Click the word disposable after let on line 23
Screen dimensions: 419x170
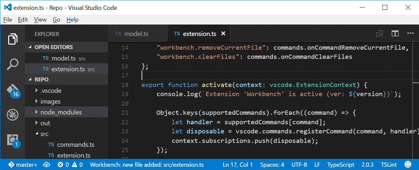[205, 131]
